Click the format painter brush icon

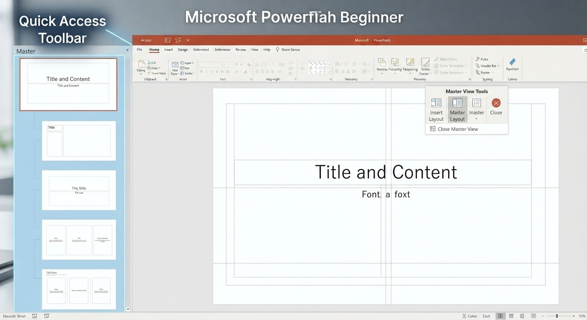[148, 73]
